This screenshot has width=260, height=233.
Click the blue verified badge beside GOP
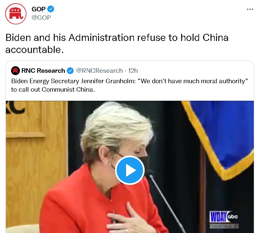(51, 9)
